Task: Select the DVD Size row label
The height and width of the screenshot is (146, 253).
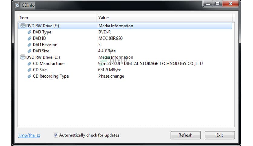Action: click(x=41, y=51)
